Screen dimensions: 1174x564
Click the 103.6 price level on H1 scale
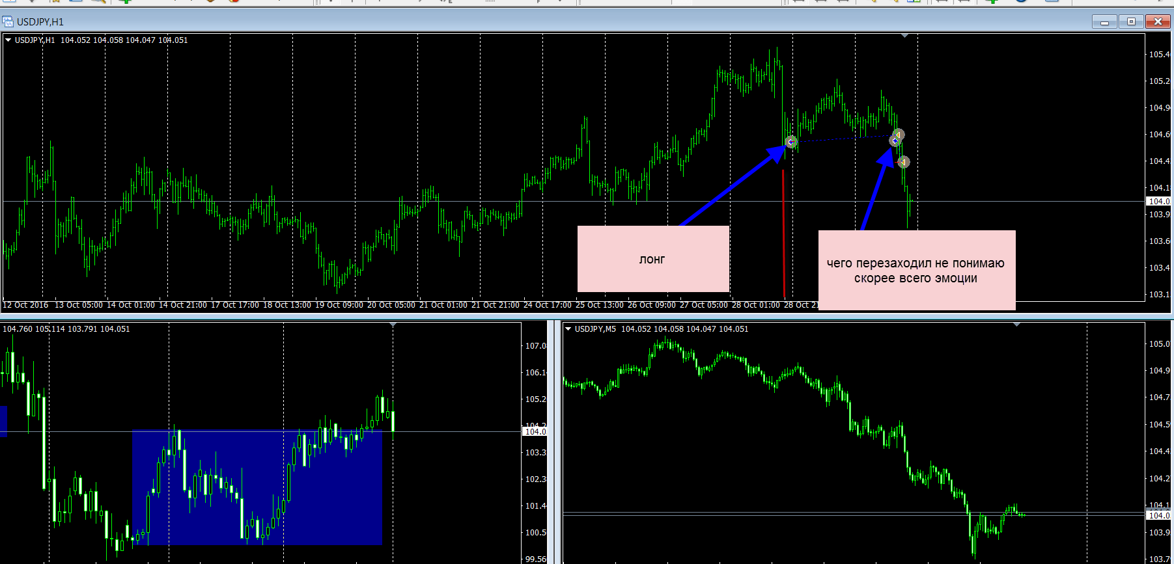[1159, 241]
